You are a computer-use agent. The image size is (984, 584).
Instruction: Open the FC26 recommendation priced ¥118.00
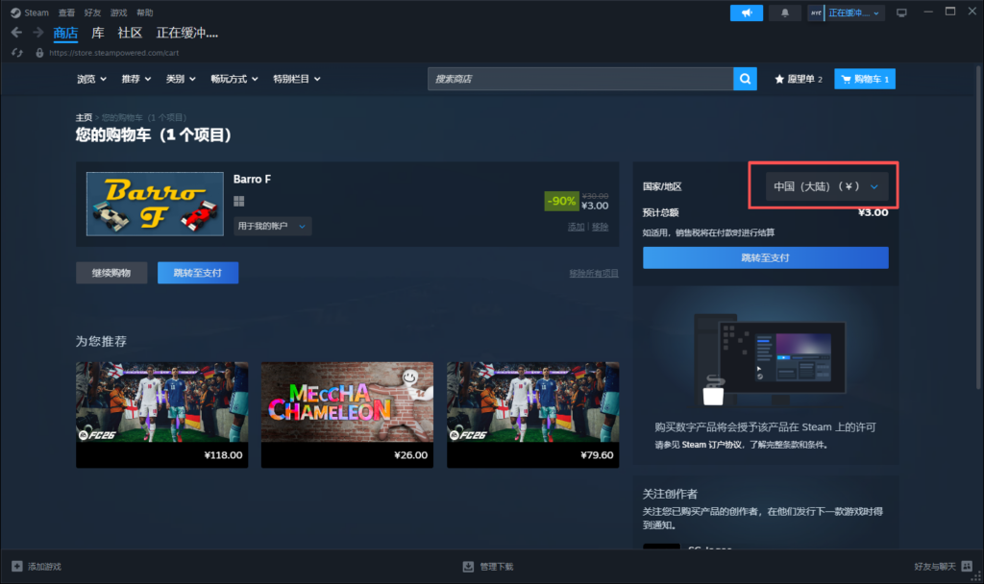point(161,415)
